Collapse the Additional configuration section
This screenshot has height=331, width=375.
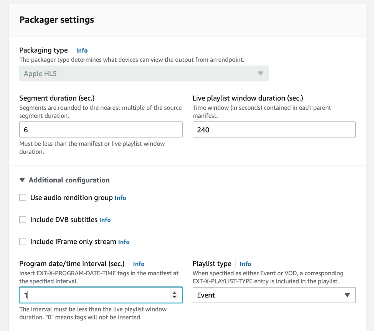point(23,180)
